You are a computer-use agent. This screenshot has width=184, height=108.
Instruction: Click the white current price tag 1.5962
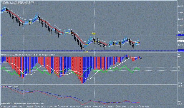tap(180, 41)
